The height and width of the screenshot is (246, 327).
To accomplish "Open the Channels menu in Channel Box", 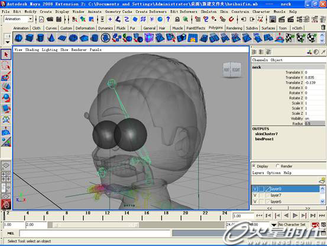I will point(260,60).
